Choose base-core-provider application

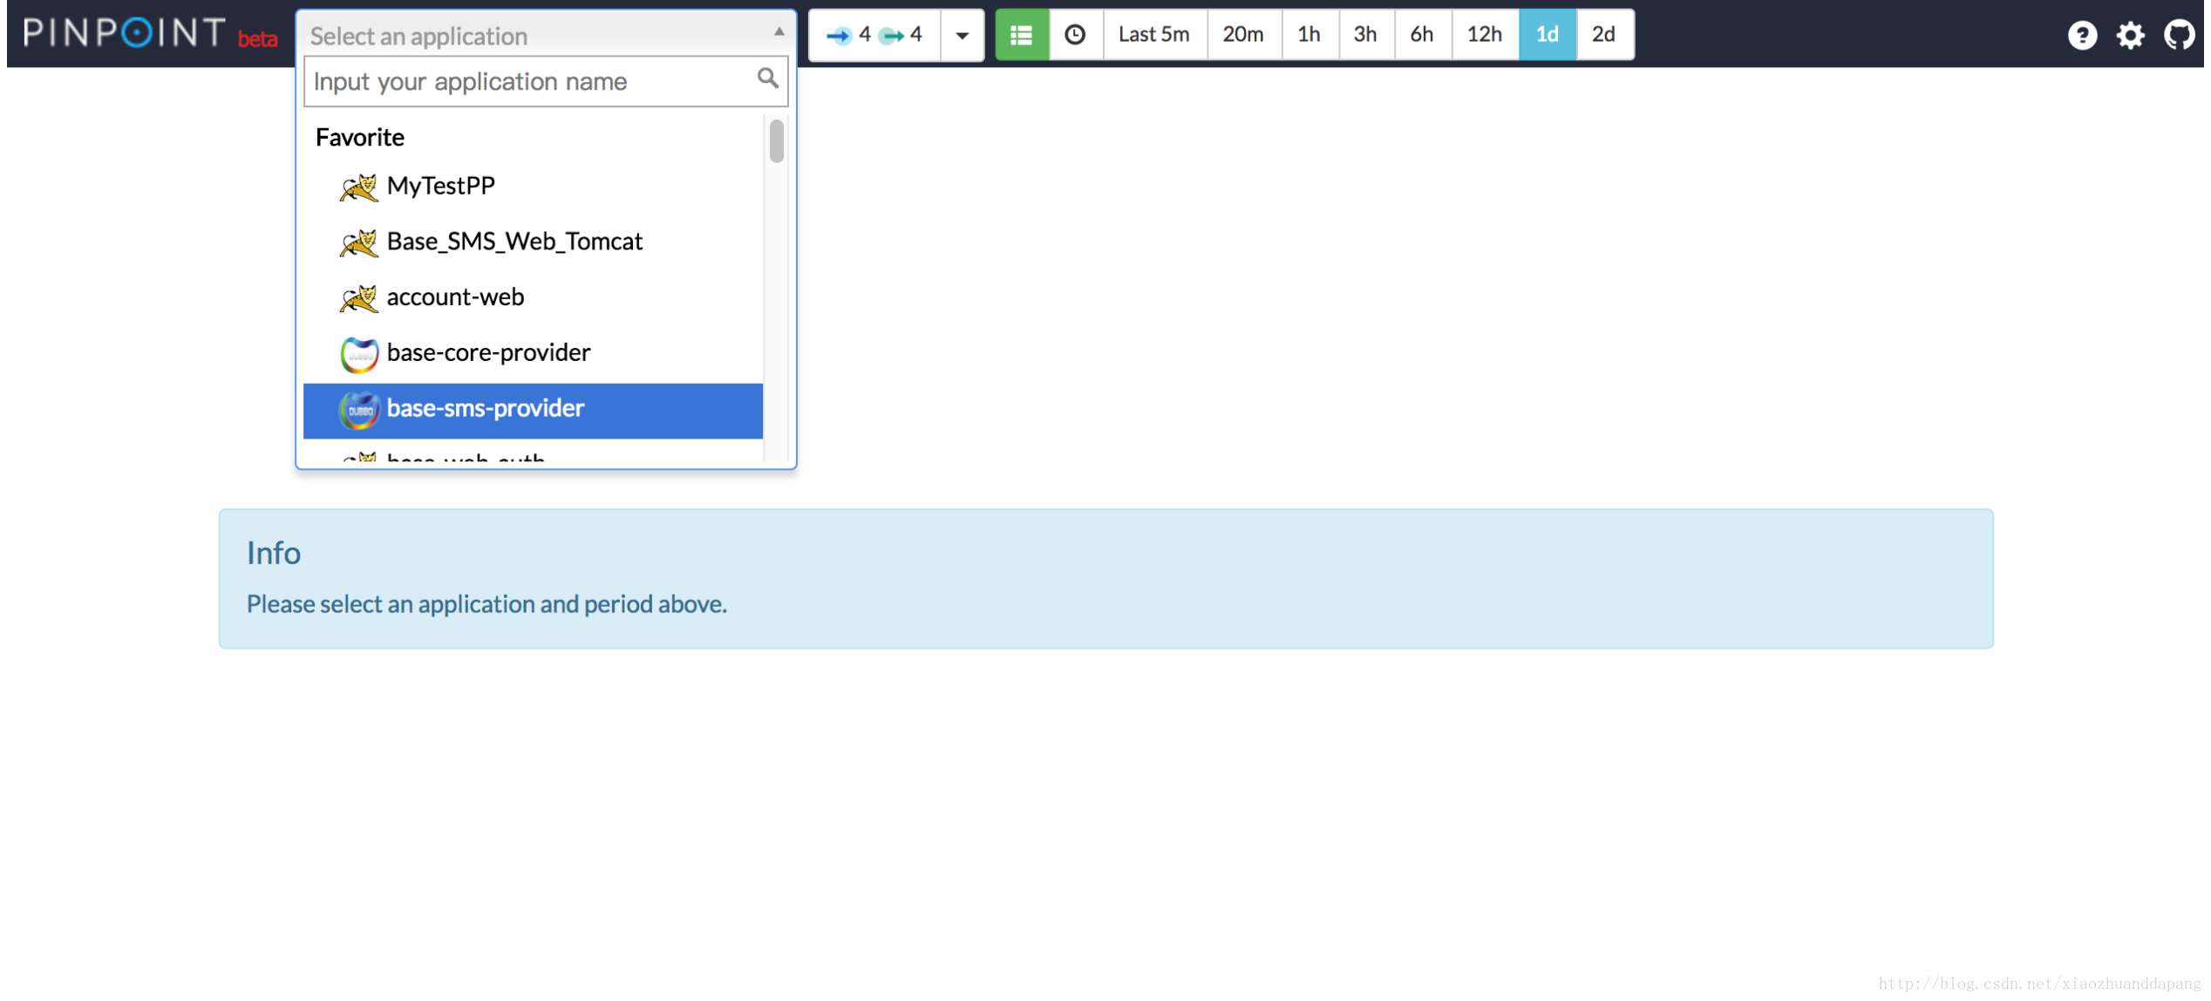click(x=533, y=354)
